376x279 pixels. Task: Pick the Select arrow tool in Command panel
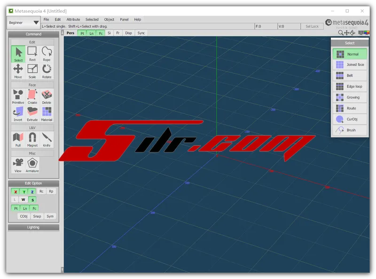(x=18, y=54)
